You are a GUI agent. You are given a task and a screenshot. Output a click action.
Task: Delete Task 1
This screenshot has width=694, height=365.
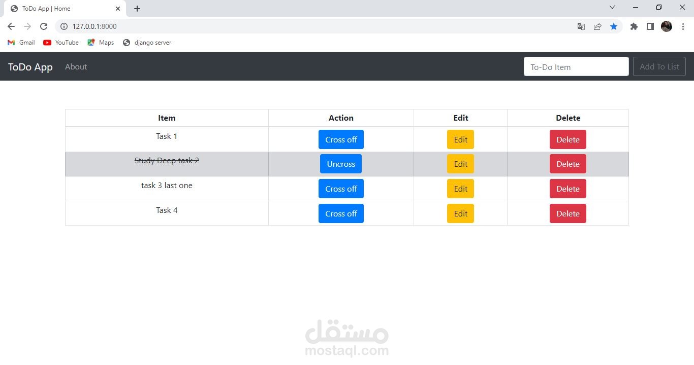568,139
